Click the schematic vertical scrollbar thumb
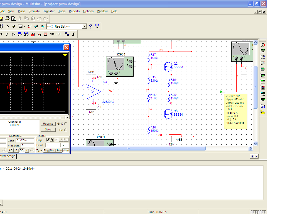This screenshot has height=214, width=285. [255, 87]
